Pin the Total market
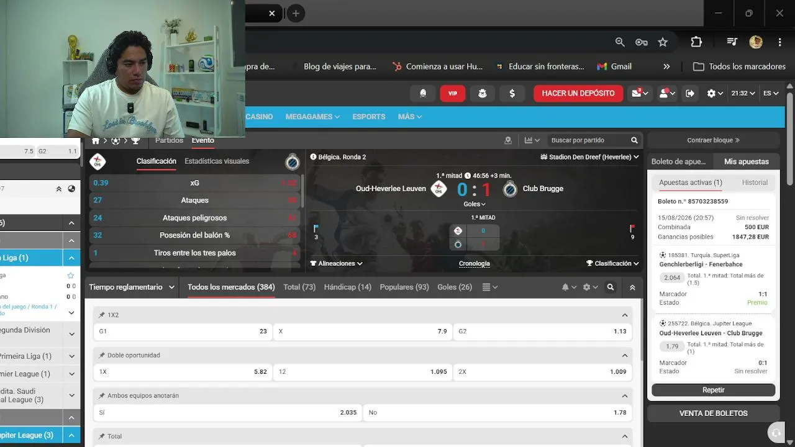The width and height of the screenshot is (795, 447). 102,436
